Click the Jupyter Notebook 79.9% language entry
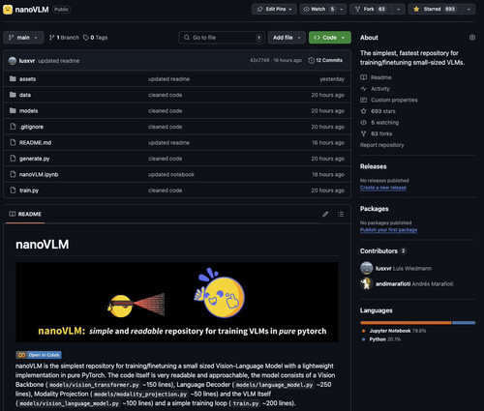This screenshot has width=484, height=411. click(x=394, y=331)
